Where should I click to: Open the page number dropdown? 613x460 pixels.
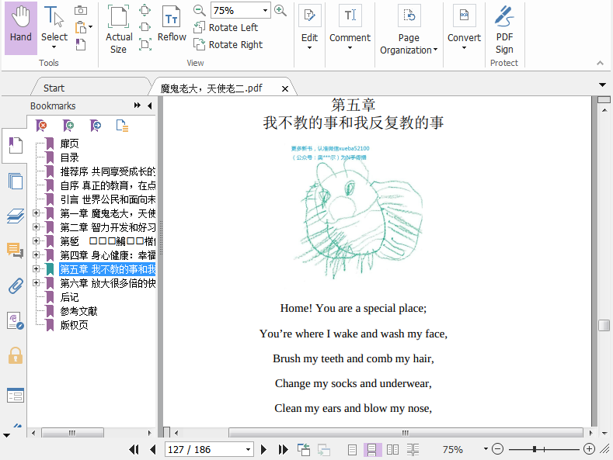[248, 449]
